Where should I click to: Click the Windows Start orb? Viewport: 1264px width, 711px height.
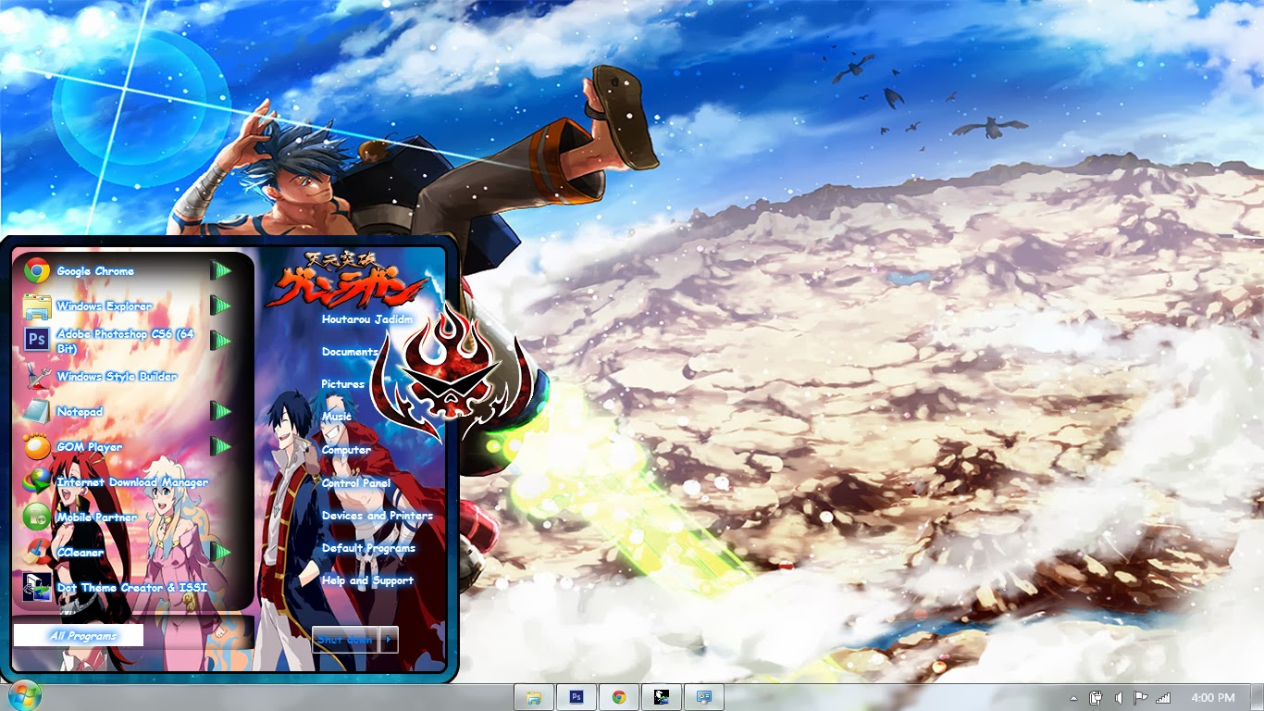point(23,696)
